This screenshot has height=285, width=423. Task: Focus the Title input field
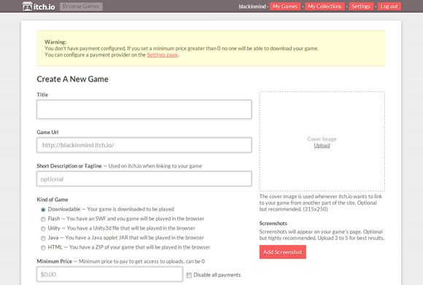pos(144,109)
